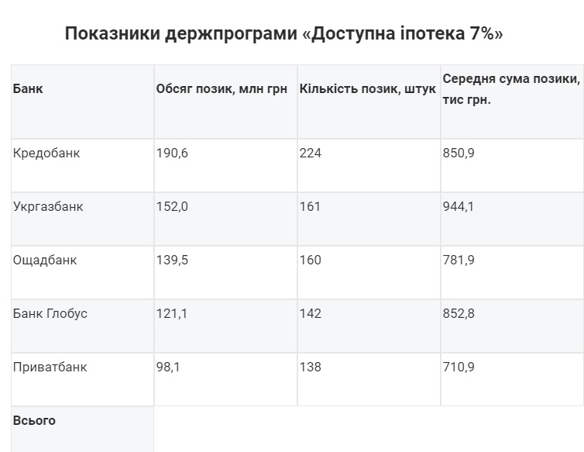Screen dimensions: 584x452
Task: Select the 'Банк' column header
Action: tap(83, 102)
